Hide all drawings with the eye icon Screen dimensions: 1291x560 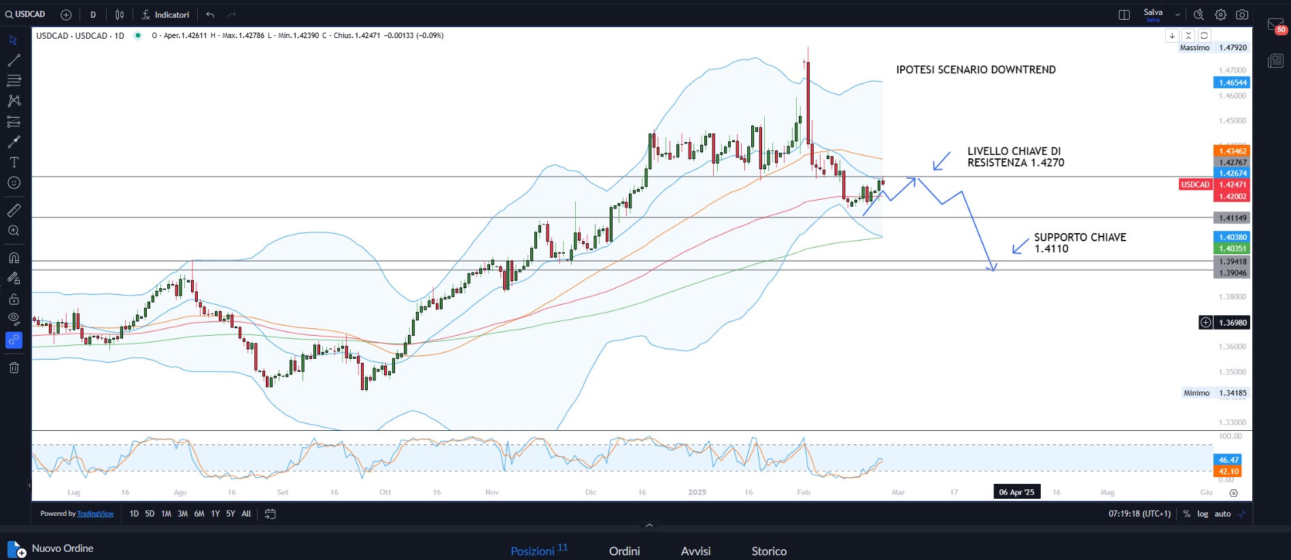tap(14, 319)
